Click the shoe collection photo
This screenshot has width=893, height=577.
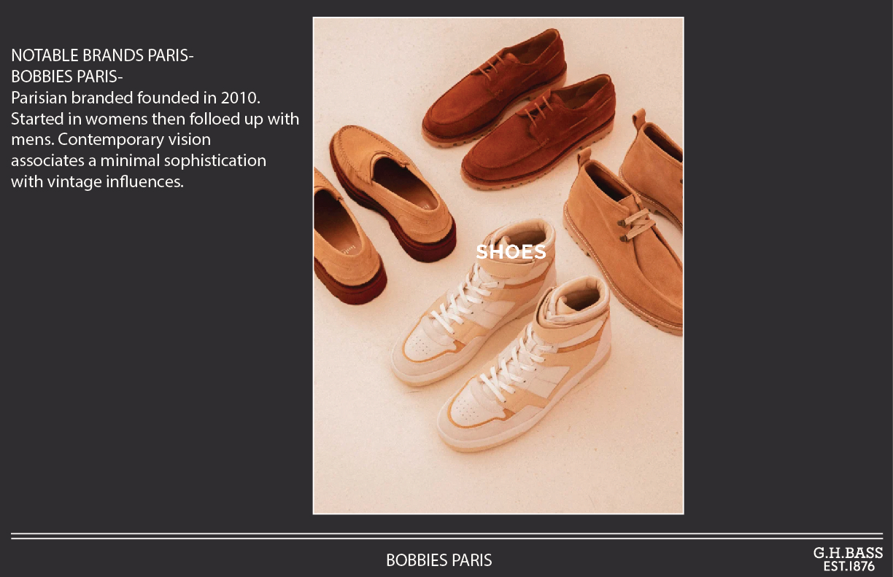click(498, 266)
